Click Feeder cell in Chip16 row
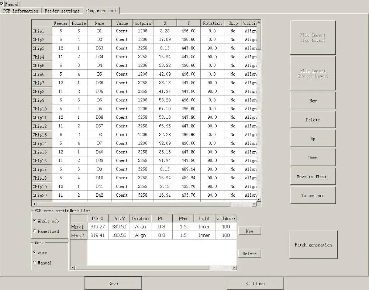This screenshot has width=369, height=290. coord(61,160)
